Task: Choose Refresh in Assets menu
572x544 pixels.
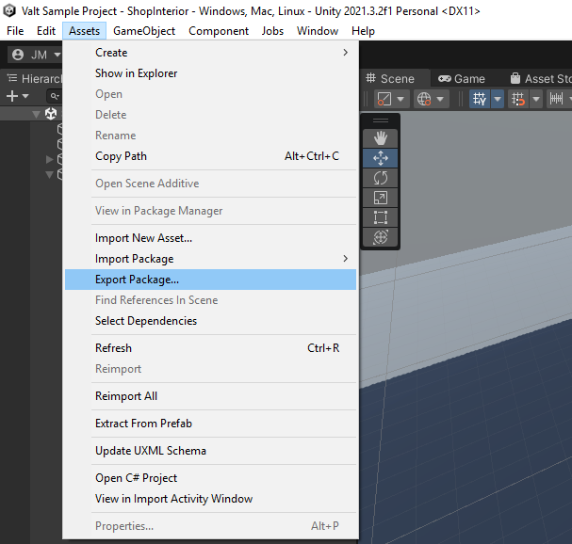Action: coord(210,348)
